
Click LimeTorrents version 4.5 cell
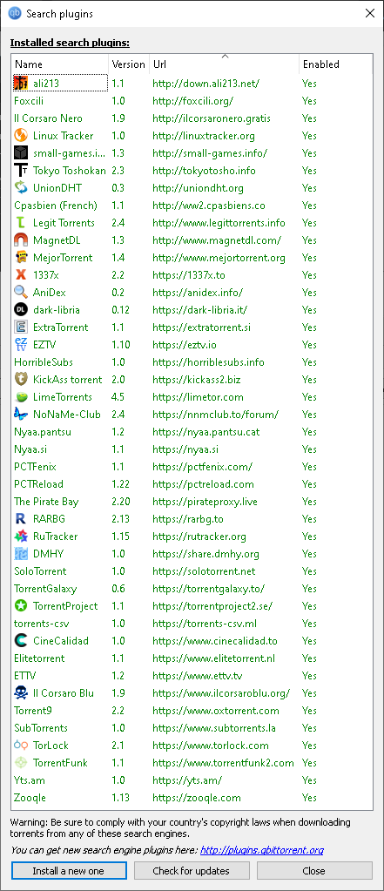(x=118, y=396)
